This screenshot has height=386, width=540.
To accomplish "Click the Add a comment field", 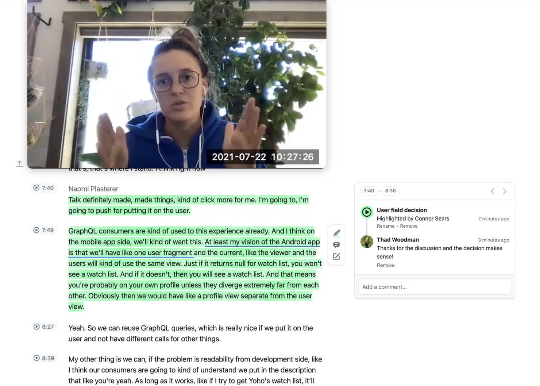I will [x=435, y=287].
